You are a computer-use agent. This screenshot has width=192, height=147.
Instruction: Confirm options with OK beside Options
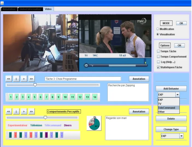pos(179,46)
